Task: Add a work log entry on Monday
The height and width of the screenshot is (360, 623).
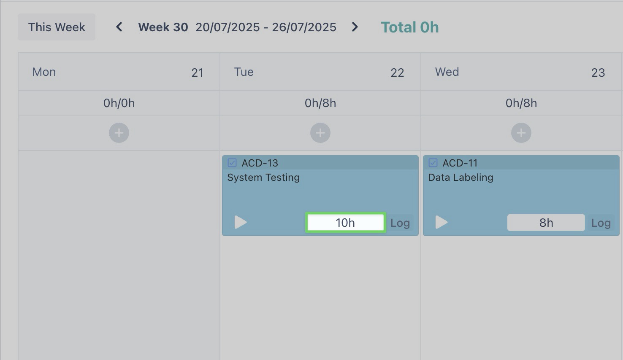Action: pos(119,133)
